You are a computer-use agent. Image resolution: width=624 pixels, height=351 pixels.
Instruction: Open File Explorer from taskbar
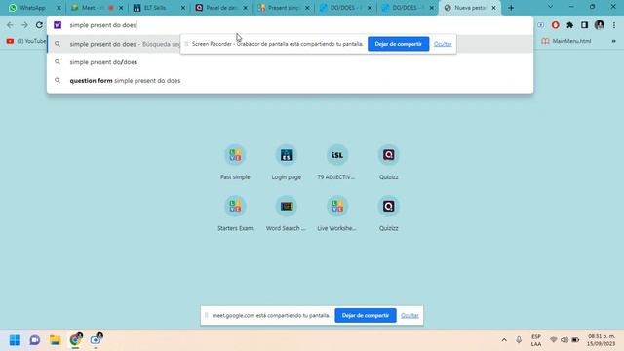click(55, 340)
